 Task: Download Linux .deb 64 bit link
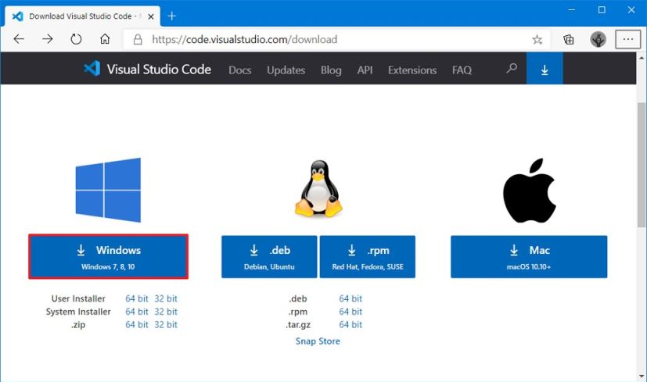tap(350, 298)
